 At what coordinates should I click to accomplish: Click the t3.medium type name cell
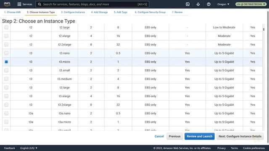[64, 79]
